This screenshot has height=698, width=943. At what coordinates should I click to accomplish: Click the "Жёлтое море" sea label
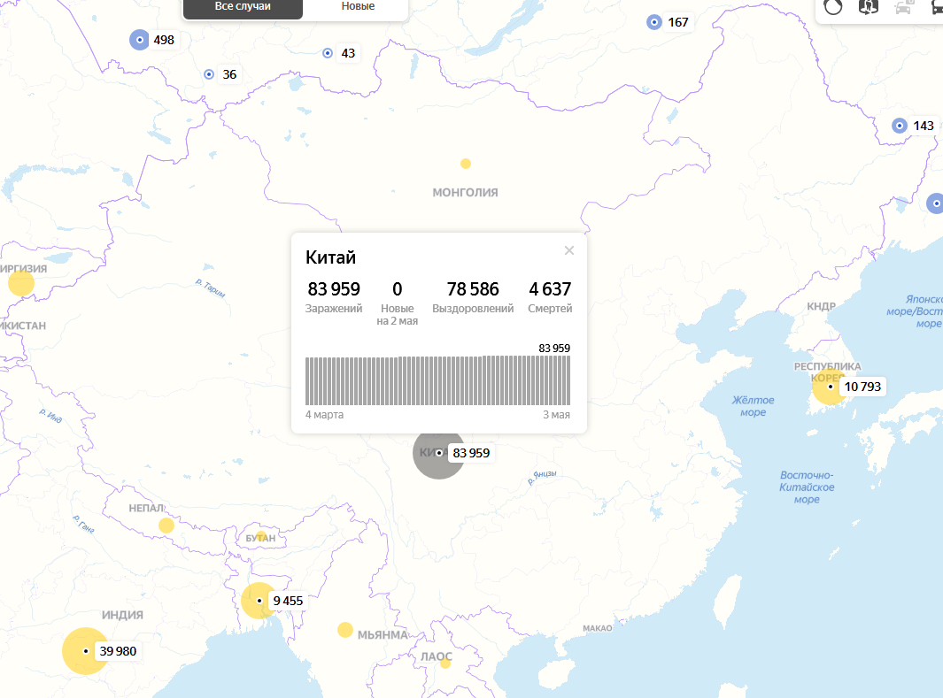coord(753,406)
